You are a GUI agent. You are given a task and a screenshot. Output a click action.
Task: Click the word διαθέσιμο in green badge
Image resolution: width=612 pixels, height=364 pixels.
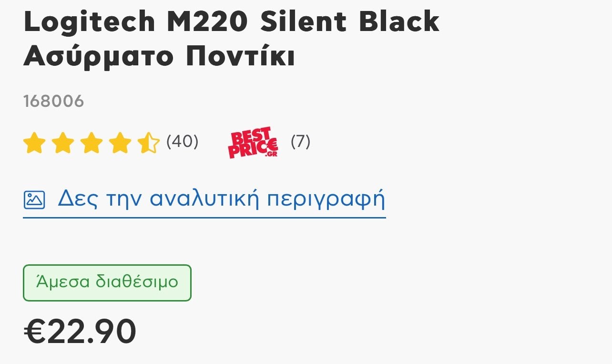[x=137, y=282]
